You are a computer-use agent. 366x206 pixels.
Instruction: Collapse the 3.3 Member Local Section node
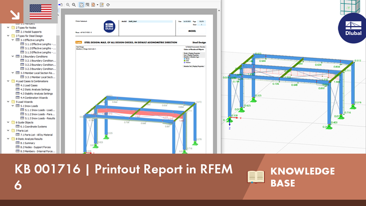[13, 73]
